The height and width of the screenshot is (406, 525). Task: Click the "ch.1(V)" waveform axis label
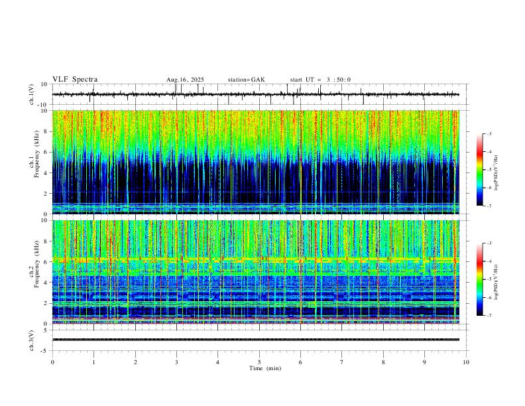(32, 94)
